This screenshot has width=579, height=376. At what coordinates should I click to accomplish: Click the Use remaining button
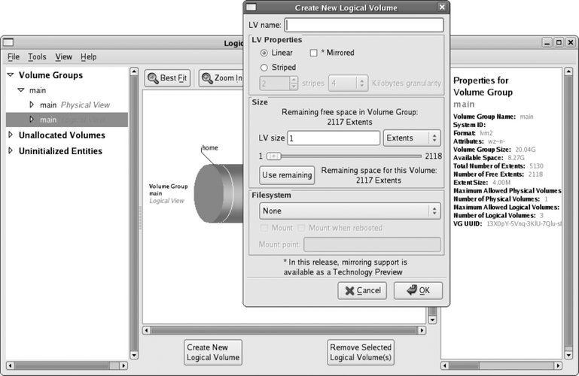[287, 175]
